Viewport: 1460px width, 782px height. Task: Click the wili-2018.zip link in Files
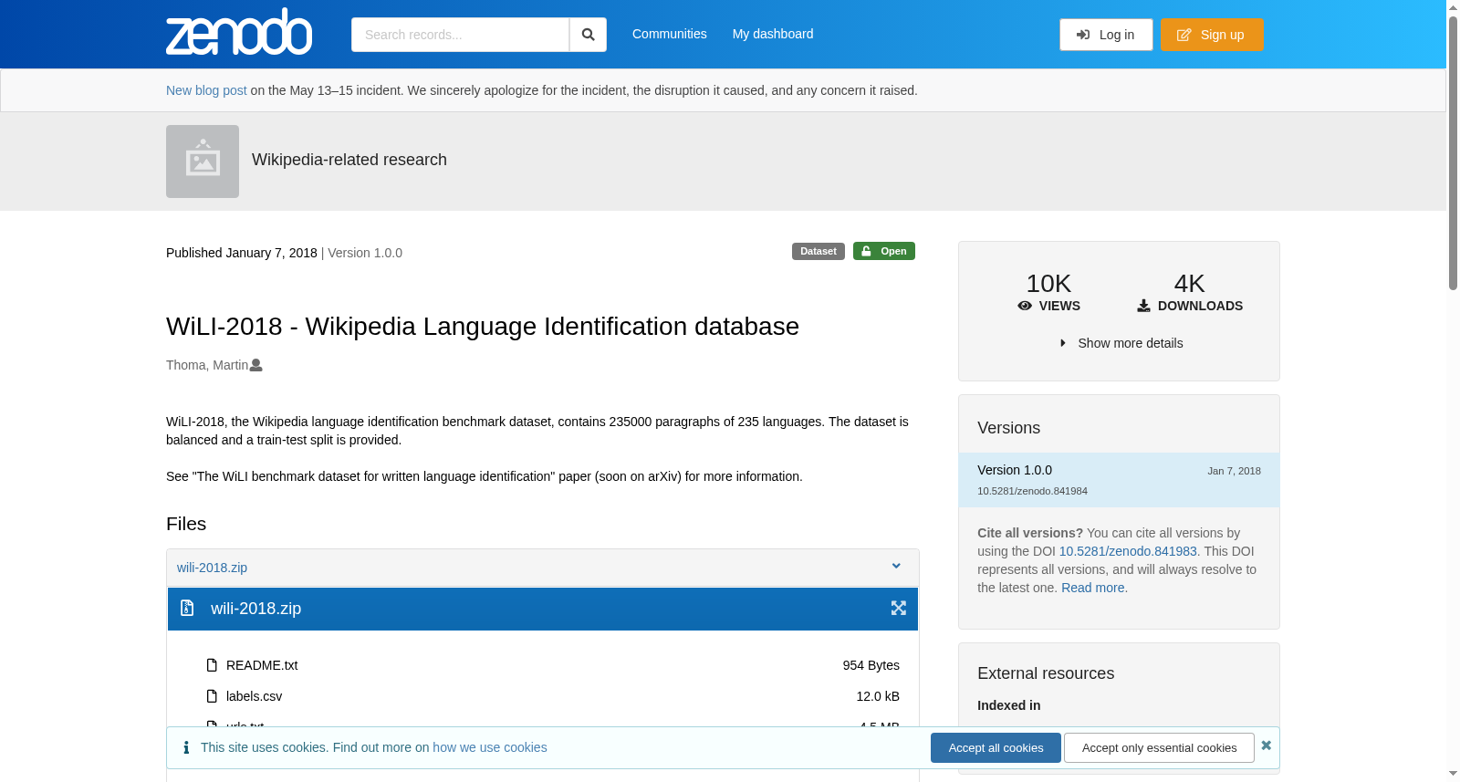(x=212, y=568)
